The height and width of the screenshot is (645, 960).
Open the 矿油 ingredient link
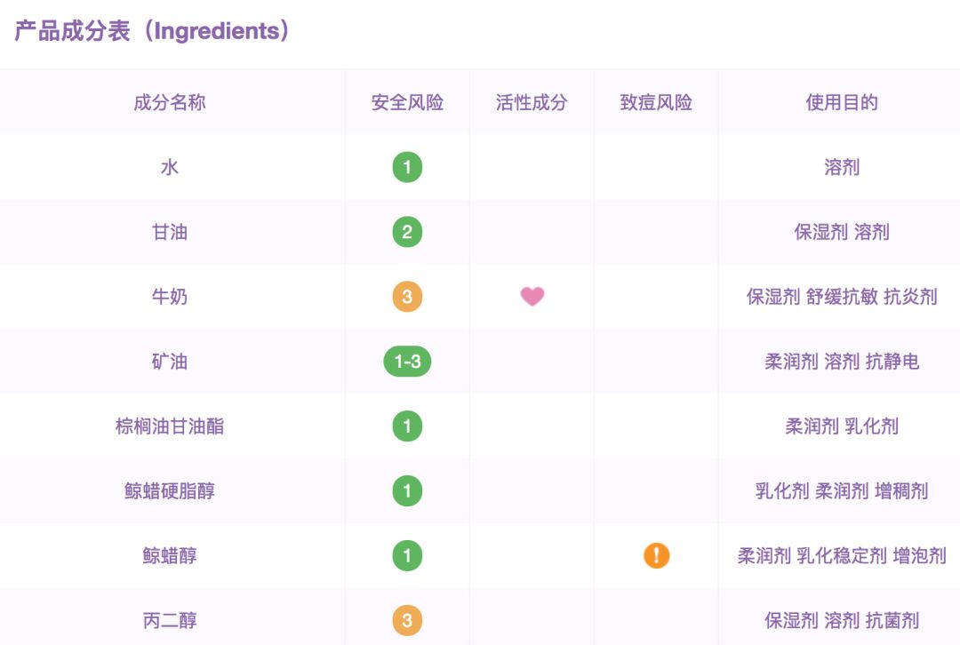tap(170, 362)
